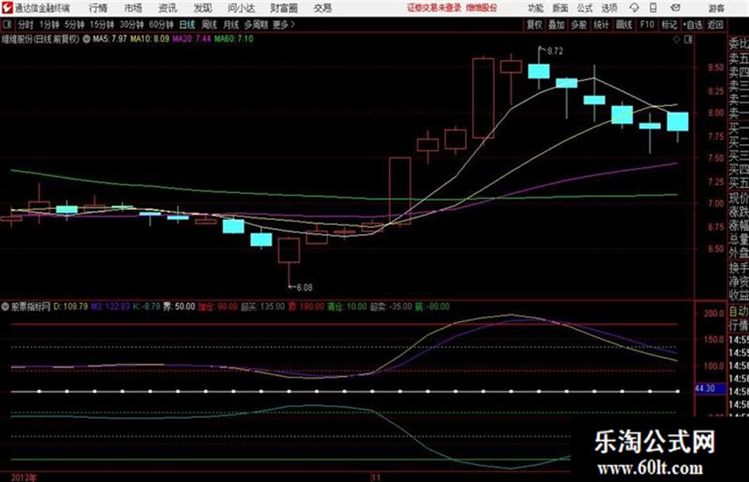
Task: Open the 问小达 menu
Action: coord(242,8)
